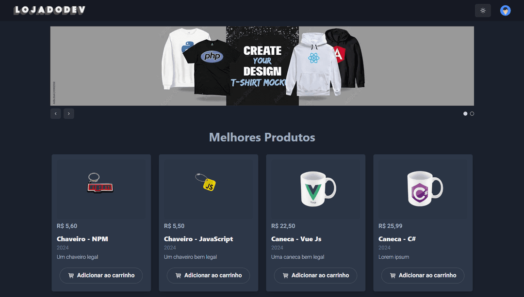524x297 pixels.
Task: Open the Chaveiro - JavaScript product title
Action: 198,239
